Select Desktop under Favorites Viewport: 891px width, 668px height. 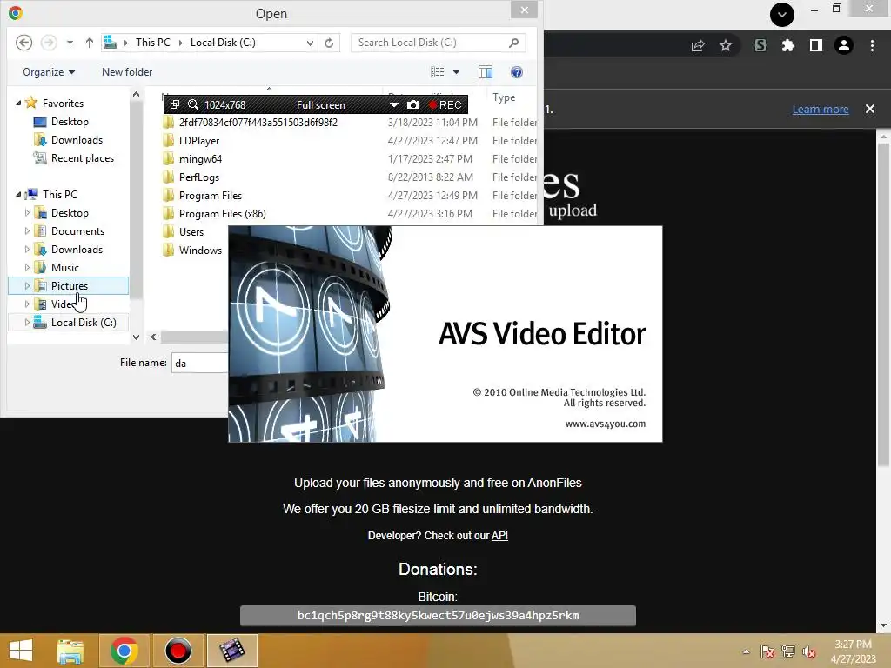70,122
